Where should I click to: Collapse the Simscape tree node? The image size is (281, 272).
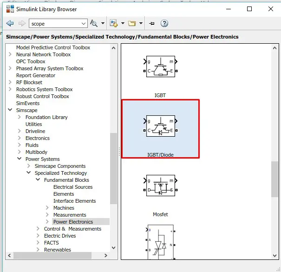10,110
